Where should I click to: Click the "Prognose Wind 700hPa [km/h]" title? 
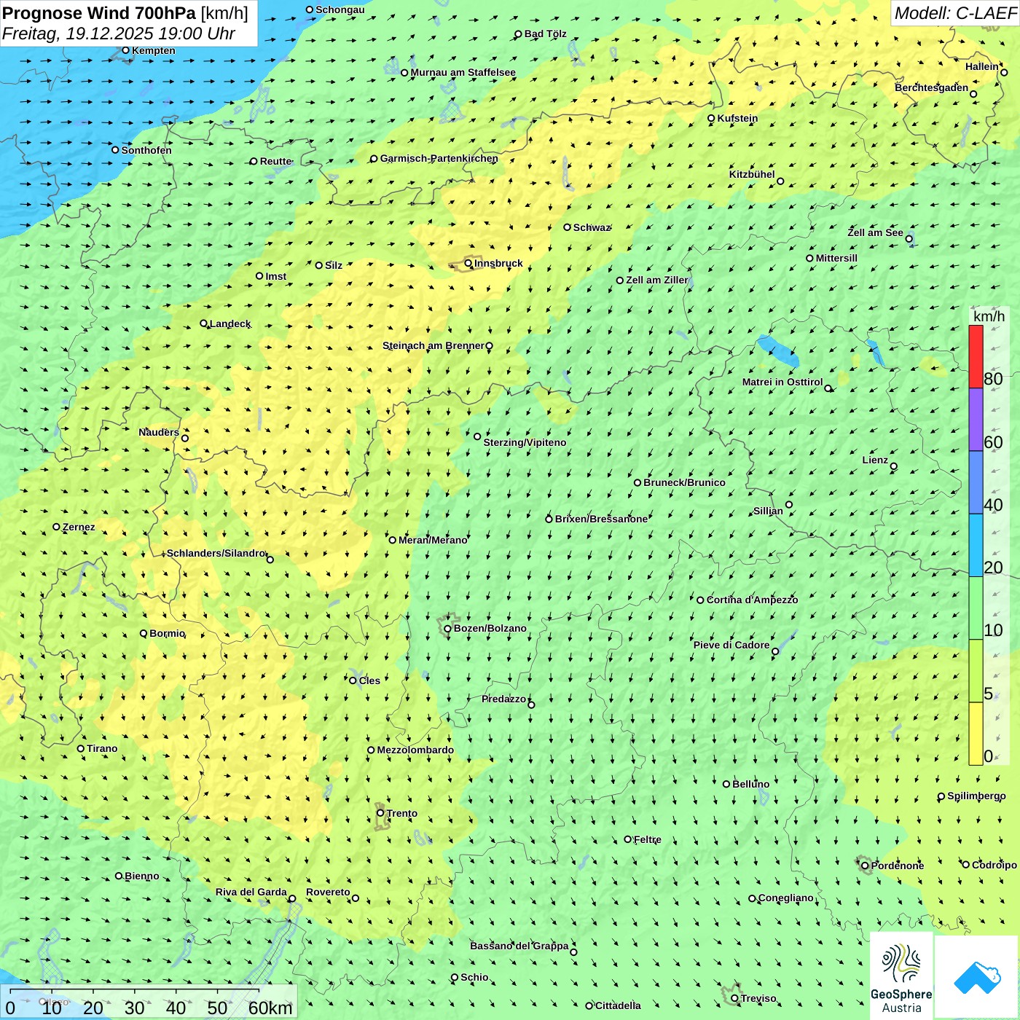point(125,13)
